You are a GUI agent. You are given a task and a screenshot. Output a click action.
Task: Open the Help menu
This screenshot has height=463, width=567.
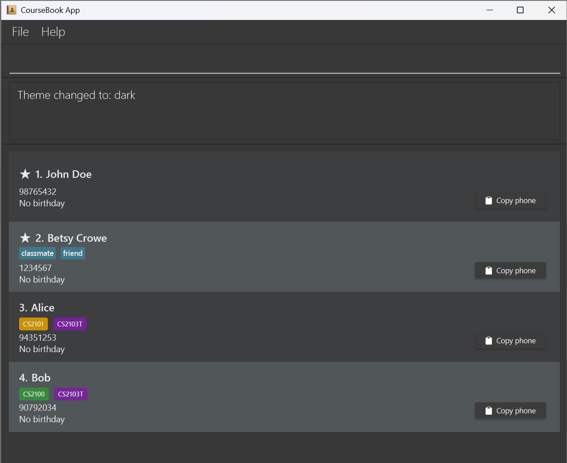[53, 31]
